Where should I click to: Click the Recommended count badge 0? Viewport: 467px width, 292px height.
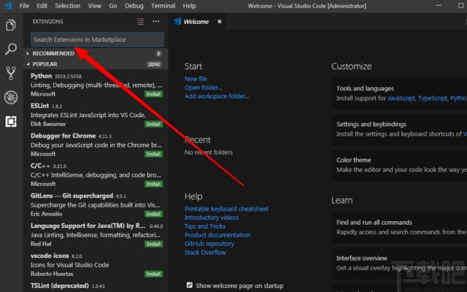click(x=159, y=54)
